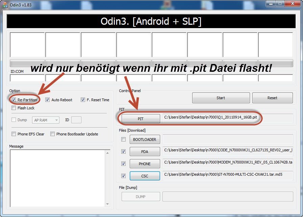Click the Odin3. [Android + SLP] banner

(x=151, y=21)
